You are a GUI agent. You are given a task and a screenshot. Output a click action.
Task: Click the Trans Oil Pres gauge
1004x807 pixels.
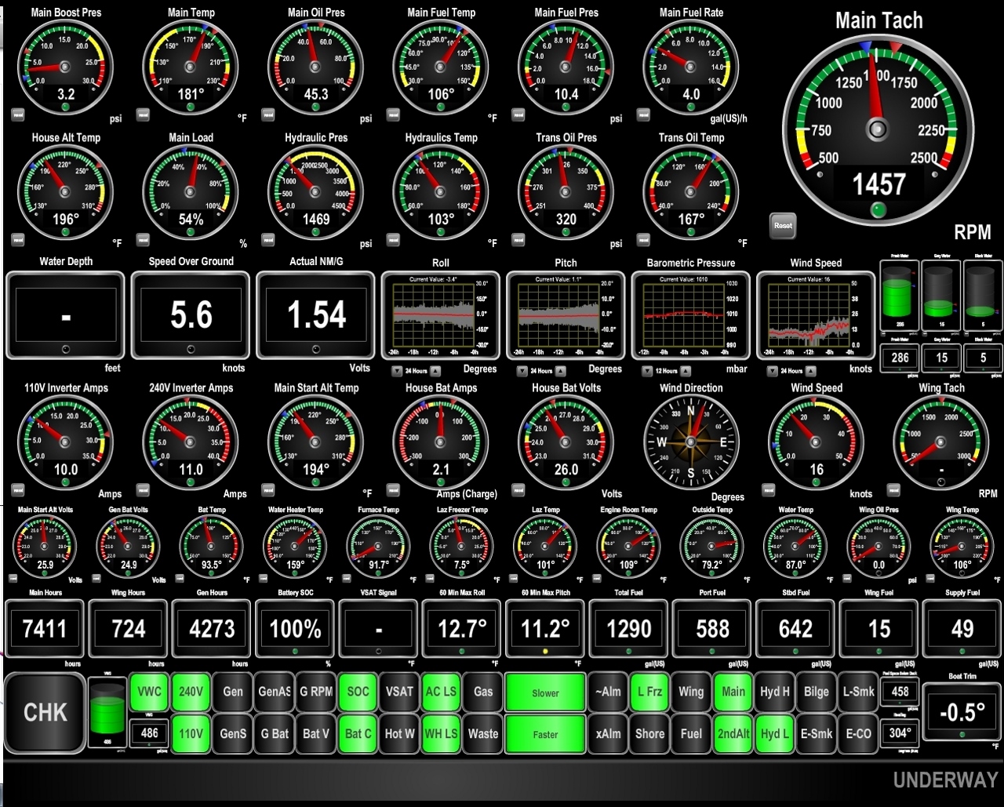566,192
